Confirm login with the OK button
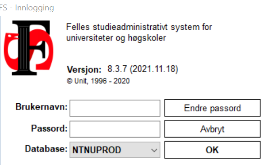This screenshot has width=264, height=165. (x=213, y=150)
